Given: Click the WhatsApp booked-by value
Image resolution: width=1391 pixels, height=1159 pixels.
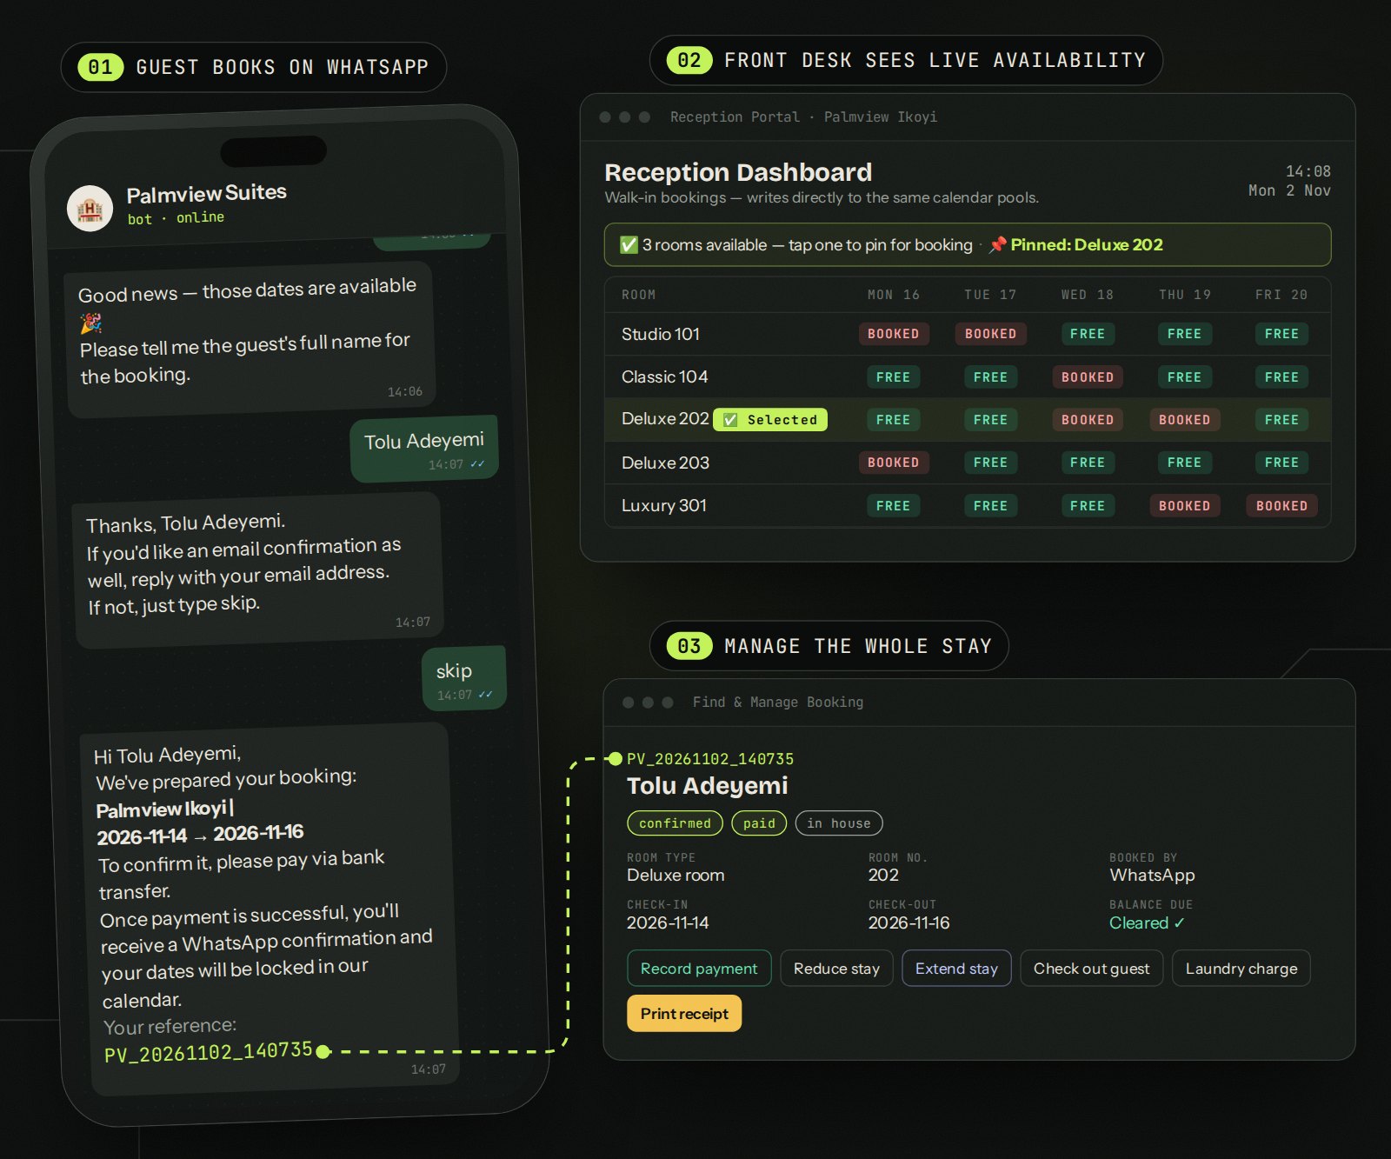Looking at the screenshot, I should (1152, 875).
